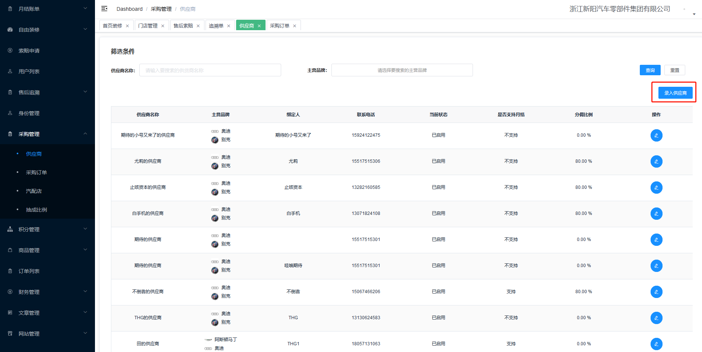
Task: Close the 供应商 tab
Action: [259, 26]
